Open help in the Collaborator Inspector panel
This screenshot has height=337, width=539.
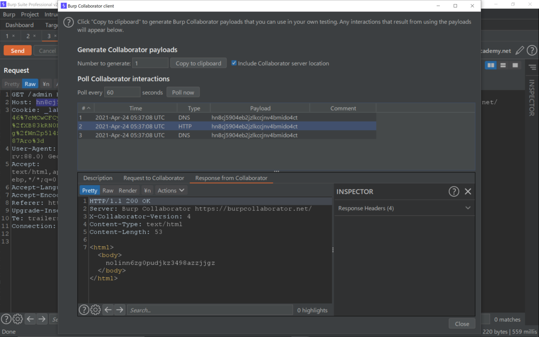[x=454, y=191]
